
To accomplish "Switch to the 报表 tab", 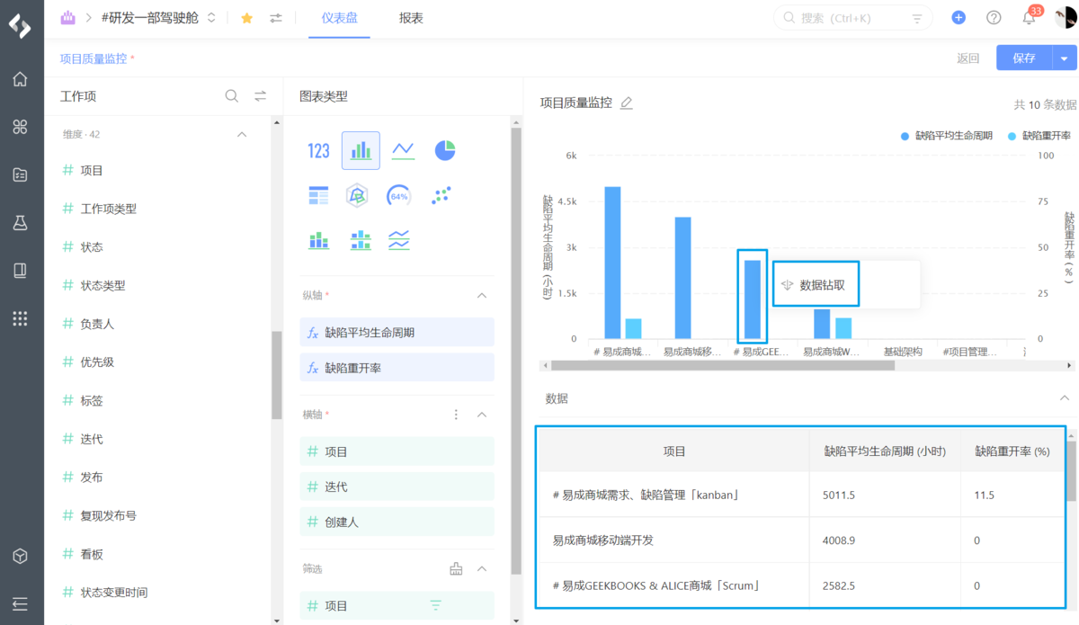I will 411,17.
